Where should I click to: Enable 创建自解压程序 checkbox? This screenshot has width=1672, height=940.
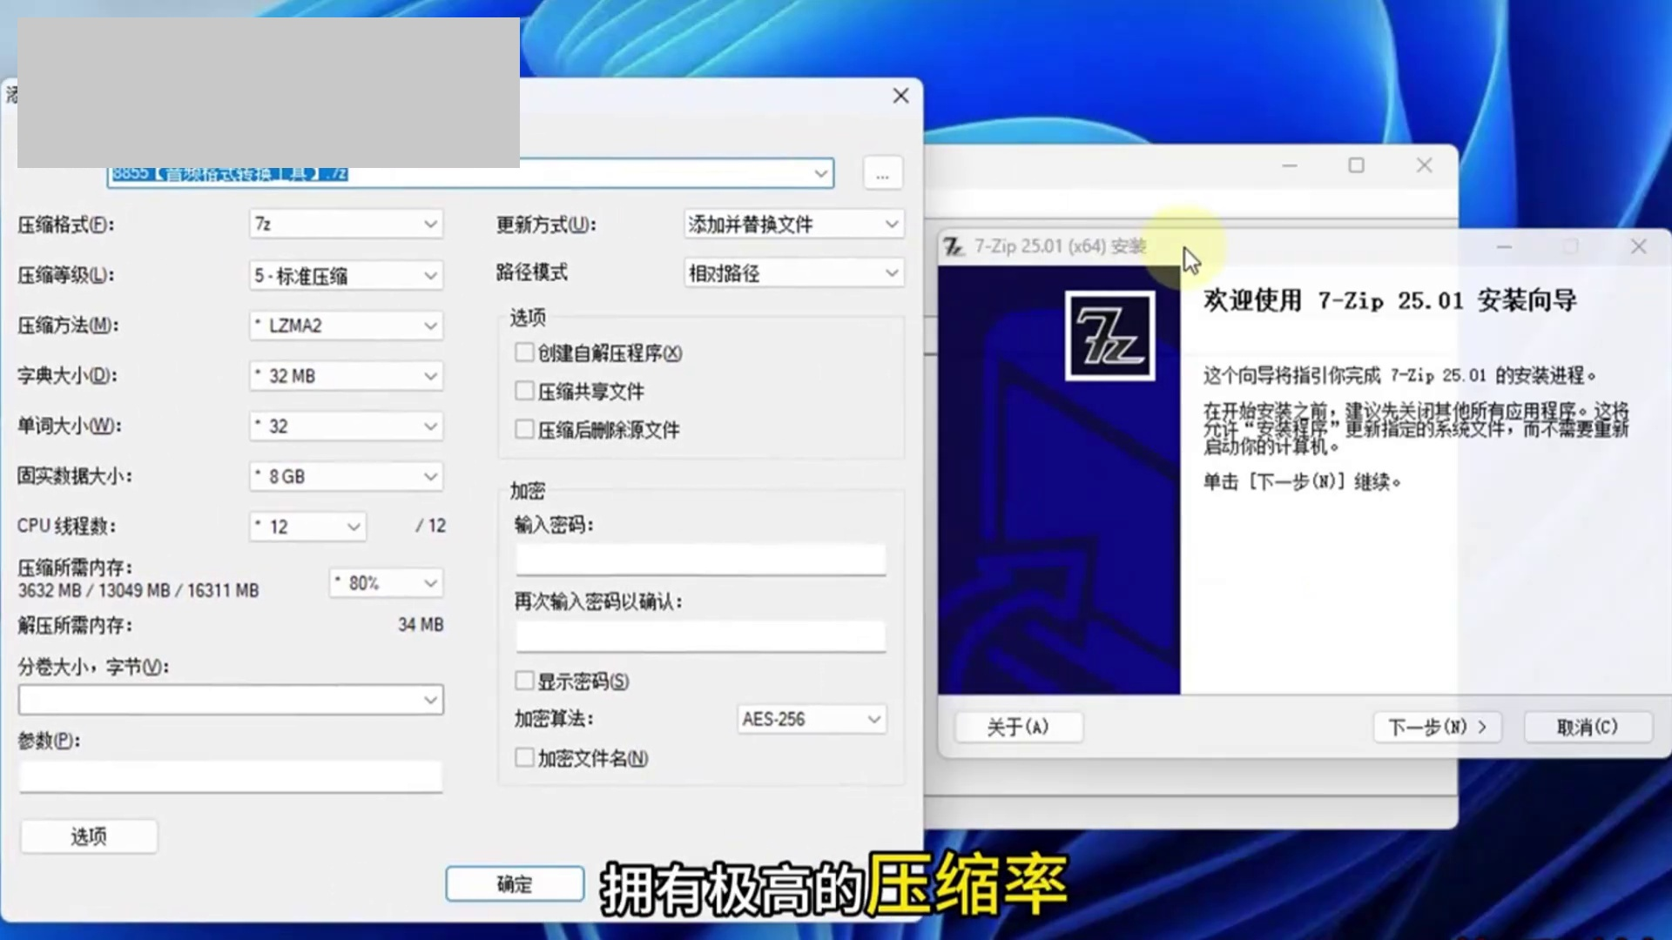(x=524, y=352)
